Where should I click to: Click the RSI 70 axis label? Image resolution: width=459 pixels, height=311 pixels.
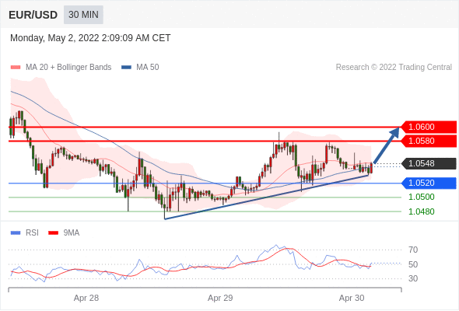pos(413,250)
